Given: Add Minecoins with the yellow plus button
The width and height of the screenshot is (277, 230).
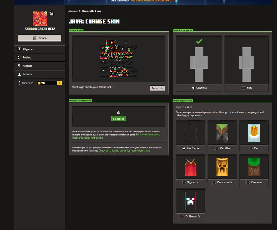Looking at the screenshot, I should coord(59,83).
